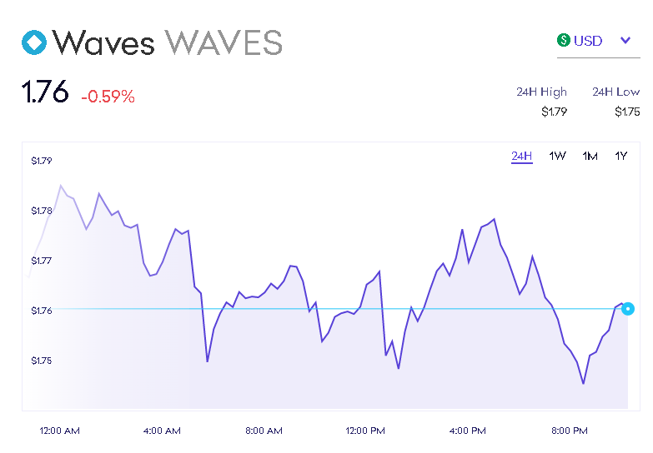Click the WAVES ticker symbol text
This screenshot has width=653, height=453.
pyautogui.click(x=224, y=42)
